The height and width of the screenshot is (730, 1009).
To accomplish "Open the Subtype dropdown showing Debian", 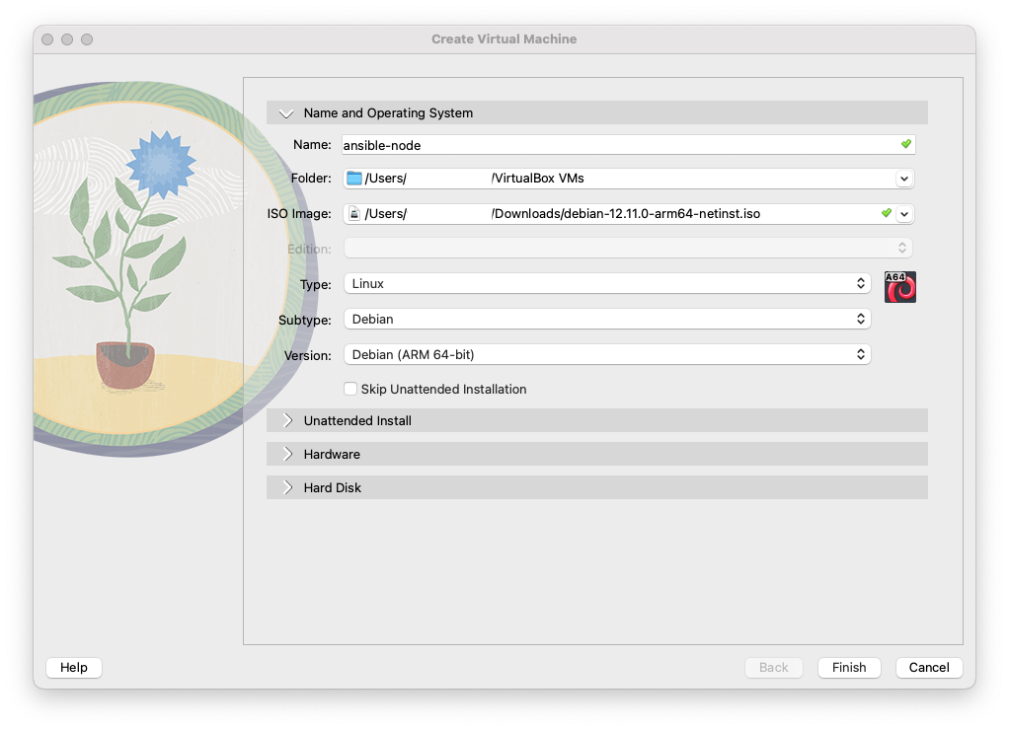I will coord(606,320).
